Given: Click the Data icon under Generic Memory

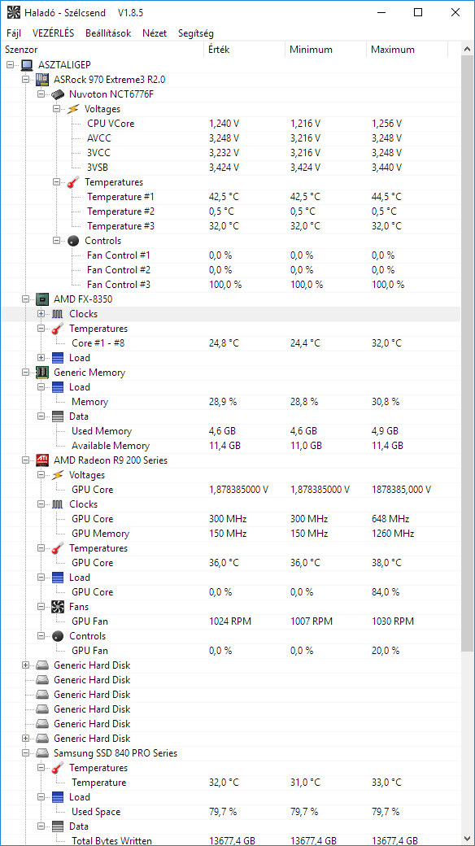Looking at the screenshot, I should [x=58, y=416].
